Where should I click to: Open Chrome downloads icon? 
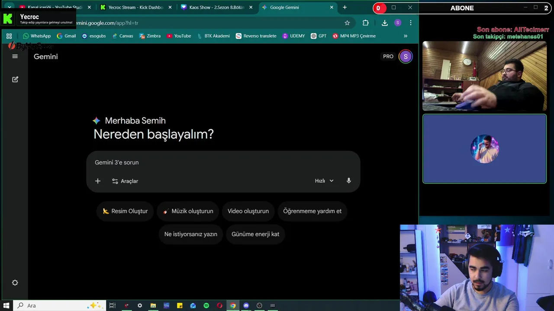[384, 23]
